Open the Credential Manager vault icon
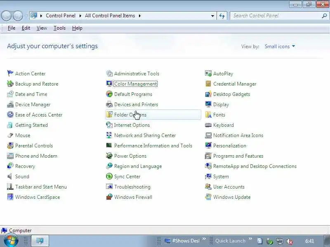The height and width of the screenshot is (247, 330). [208, 84]
